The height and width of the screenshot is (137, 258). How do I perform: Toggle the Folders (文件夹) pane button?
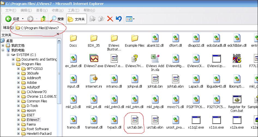pos(76,19)
